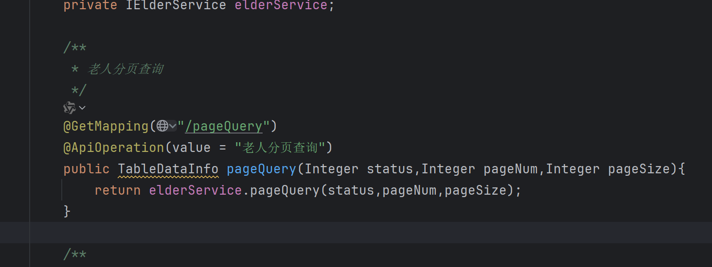Screen dimensions: 712x267
Task: Click the @GetMapping annotation
Action: coord(106,126)
